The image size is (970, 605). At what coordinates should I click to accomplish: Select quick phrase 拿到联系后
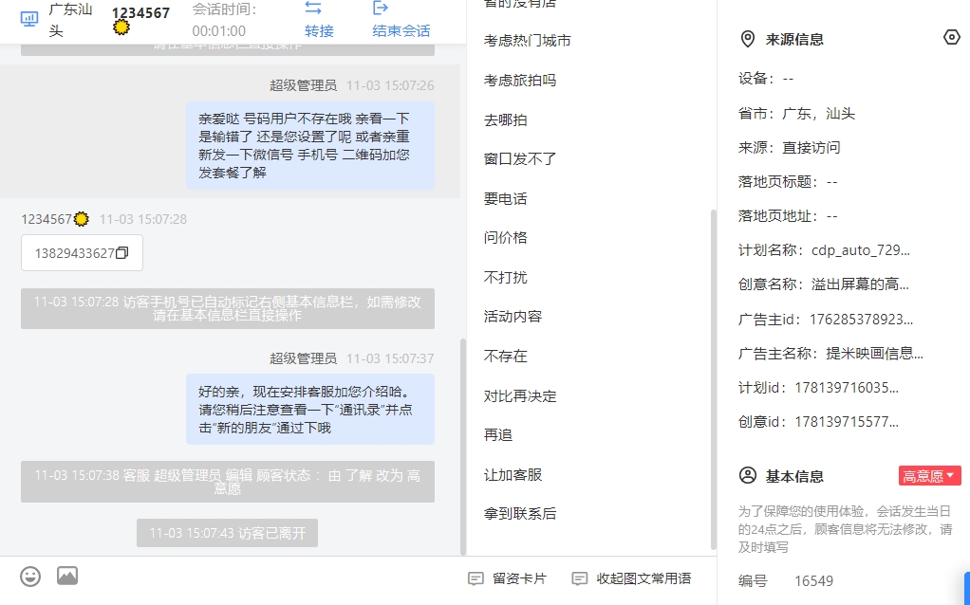[520, 514]
